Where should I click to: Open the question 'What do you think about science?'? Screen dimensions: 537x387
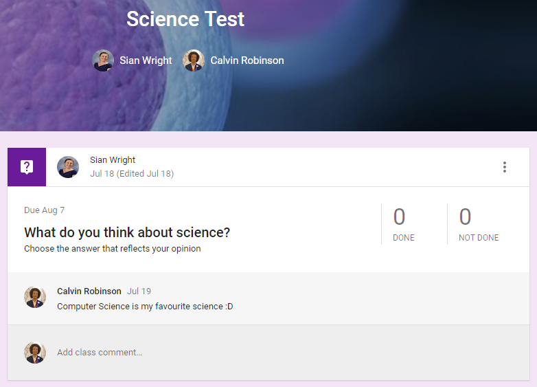127,232
